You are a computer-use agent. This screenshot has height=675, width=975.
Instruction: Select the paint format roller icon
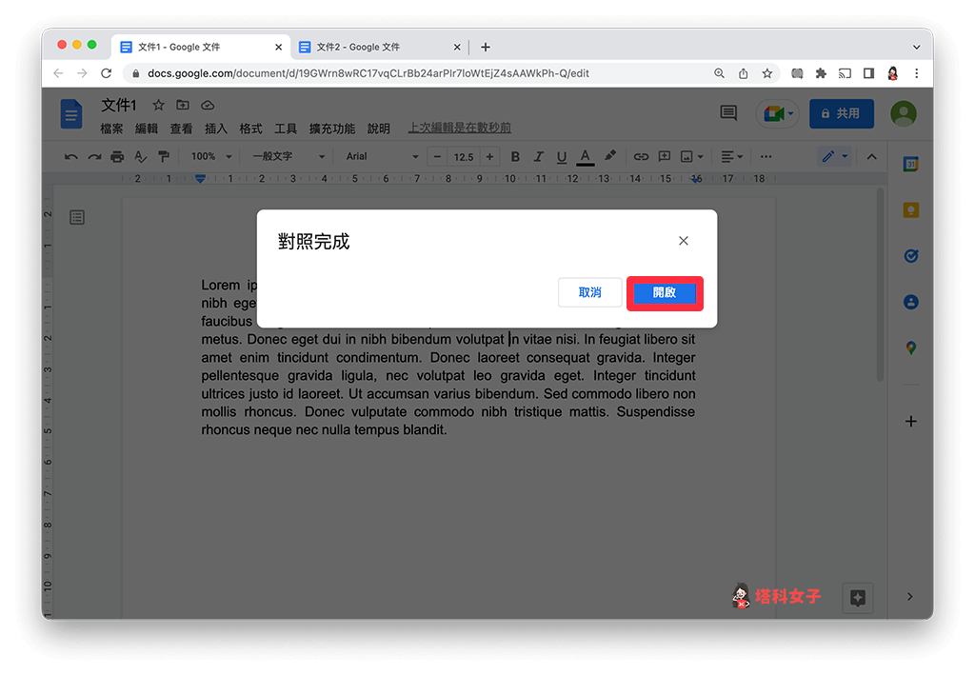[x=164, y=157]
